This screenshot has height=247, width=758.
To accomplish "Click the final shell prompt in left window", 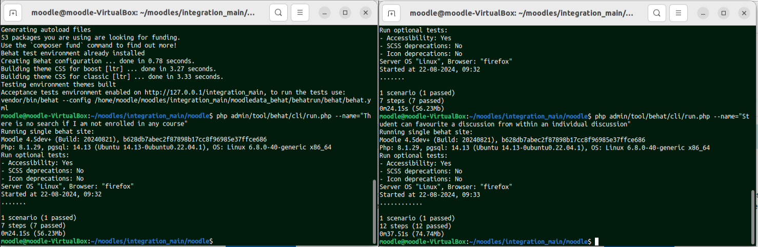I will coord(107,241).
